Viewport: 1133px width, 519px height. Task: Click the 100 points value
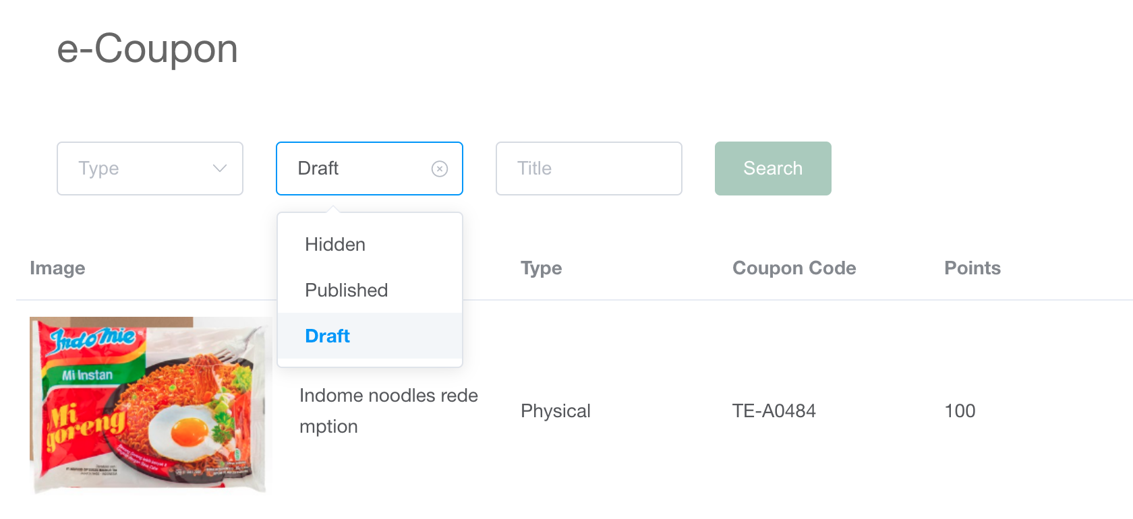coord(960,411)
